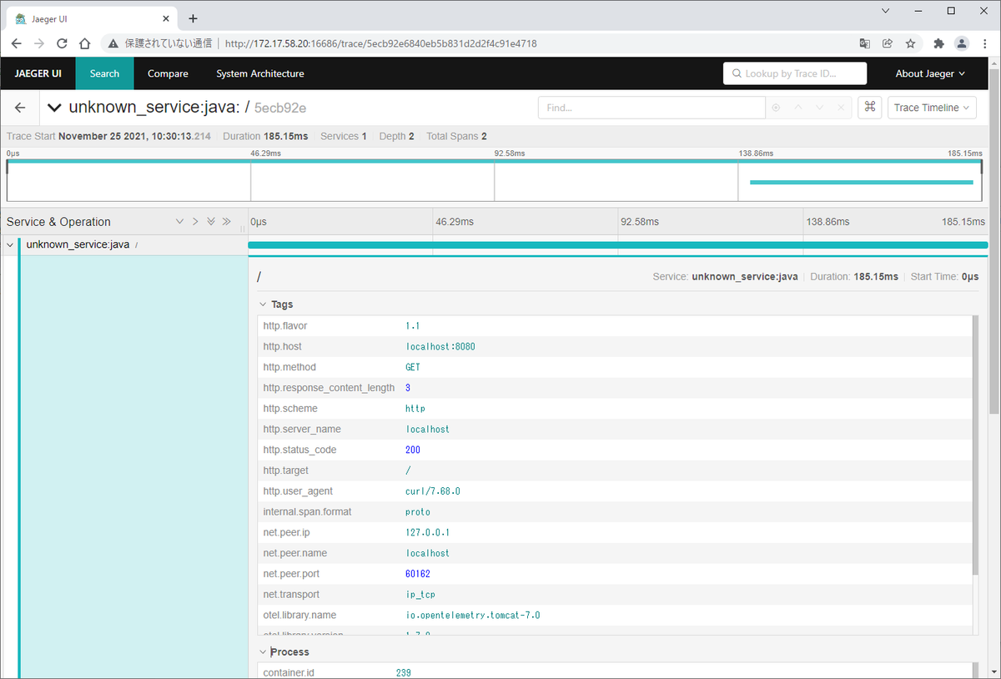Click the not-secure warning icon

tap(113, 43)
